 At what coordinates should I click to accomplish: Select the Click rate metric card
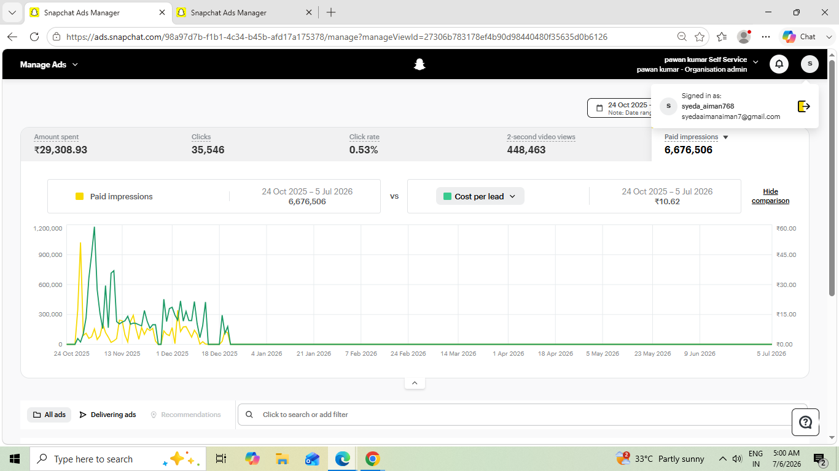click(x=415, y=144)
